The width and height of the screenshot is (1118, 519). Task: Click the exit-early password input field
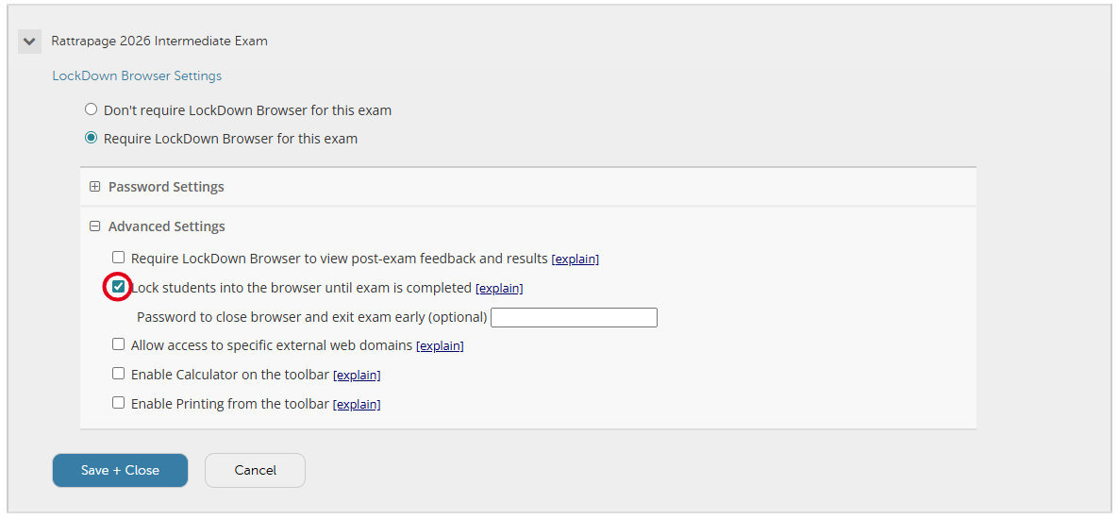point(574,317)
